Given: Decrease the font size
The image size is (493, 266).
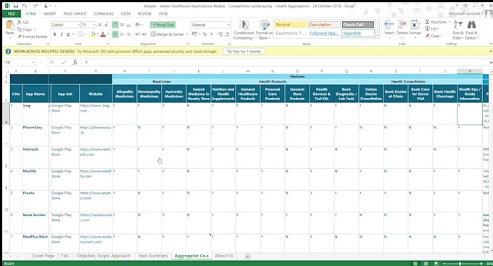Looking at the screenshot, I should click(107, 25).
